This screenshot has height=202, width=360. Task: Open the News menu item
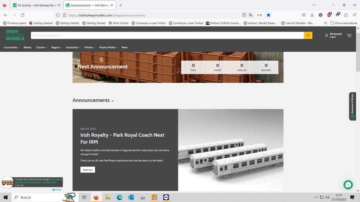(125, 47)
